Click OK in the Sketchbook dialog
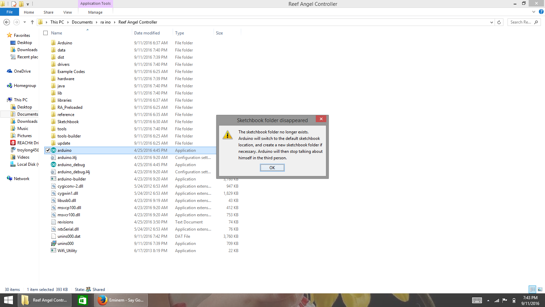The height and width of the screenshot is (307, 545). click(x=272, y=168)
